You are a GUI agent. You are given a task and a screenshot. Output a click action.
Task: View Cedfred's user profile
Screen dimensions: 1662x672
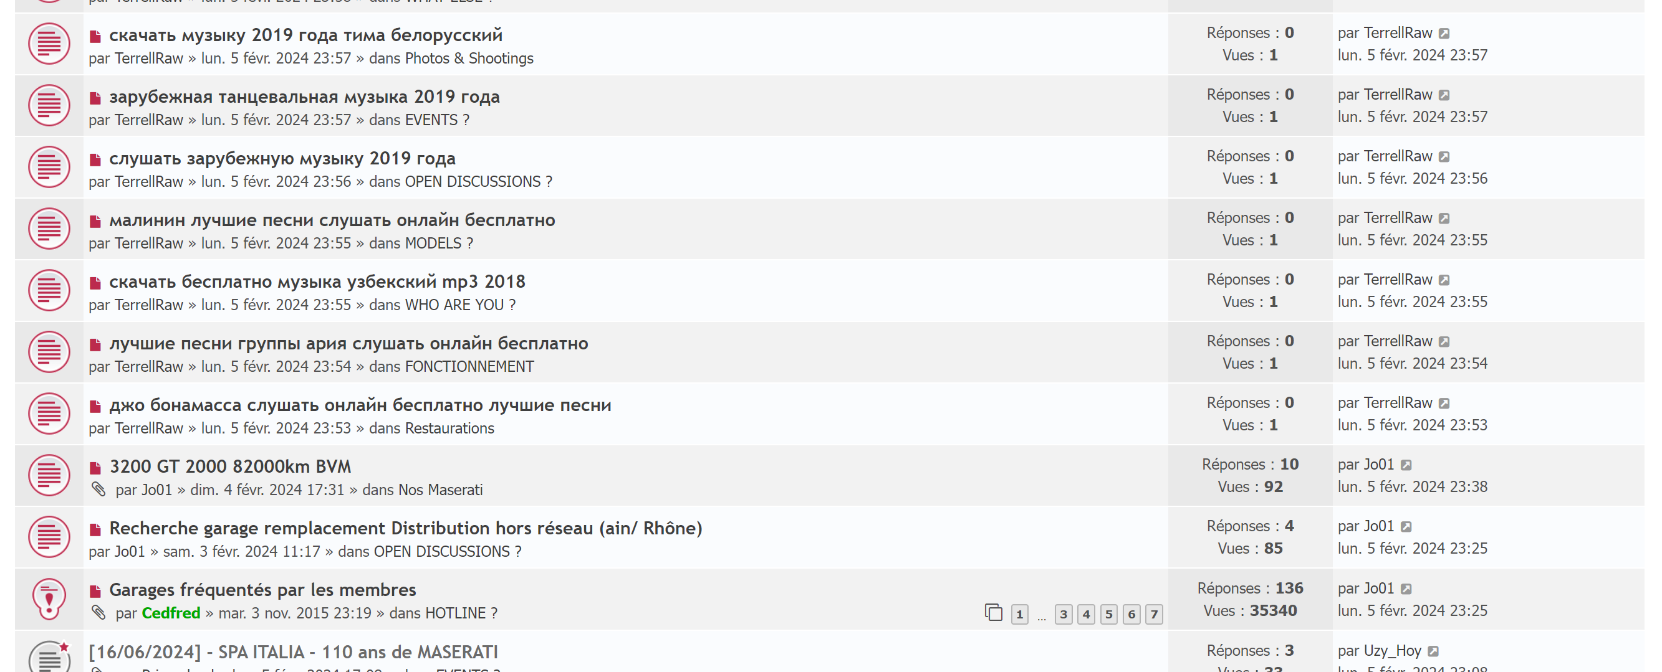171,613
